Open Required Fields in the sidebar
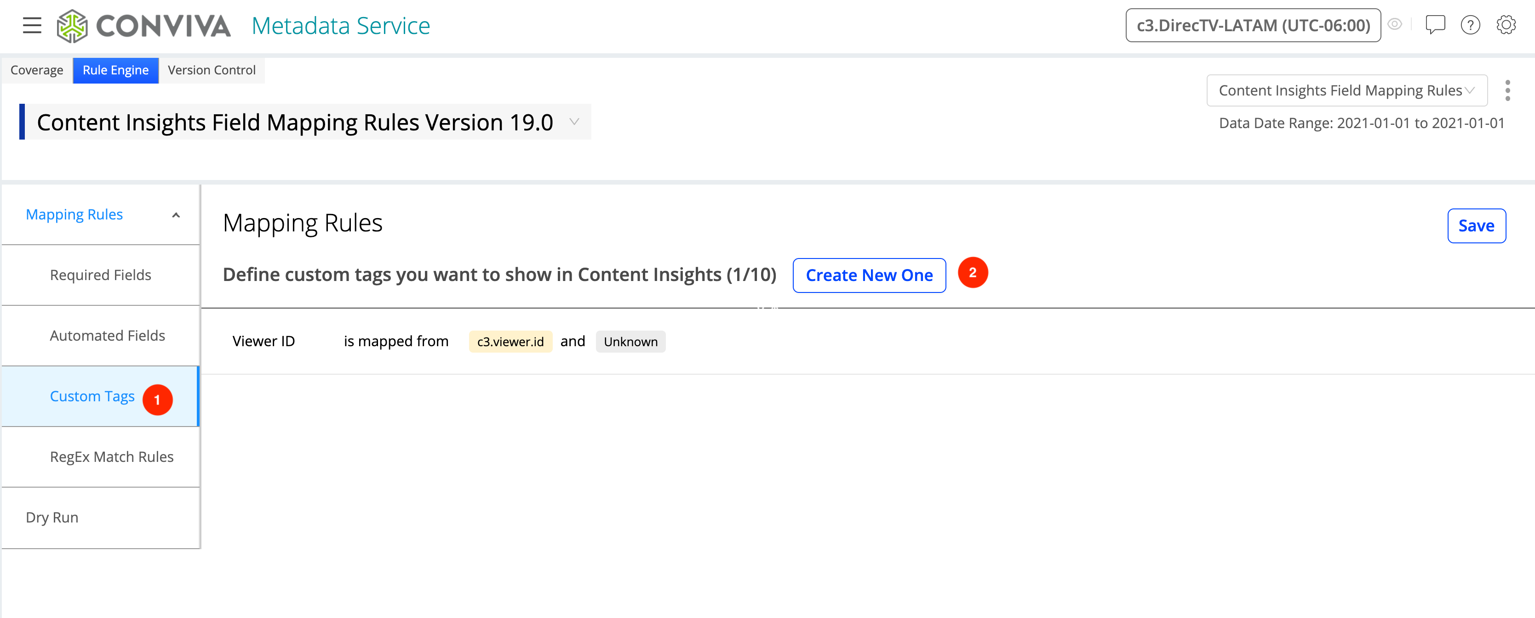Image resolution: width=1535 pixels, height=618 pixels. click(x=101, y=275)
